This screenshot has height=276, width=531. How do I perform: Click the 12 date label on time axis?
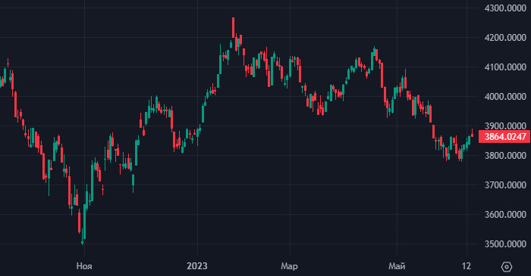point(467,266)
